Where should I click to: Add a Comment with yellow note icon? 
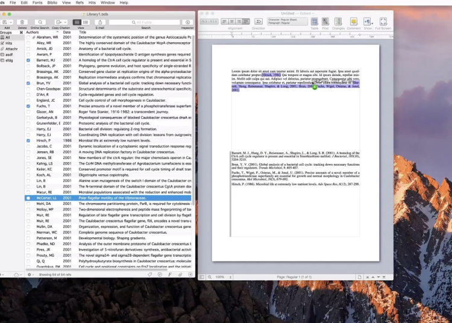click(354, 22)
